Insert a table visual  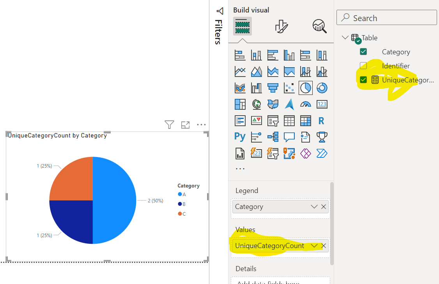pyautogui.click(x=289, y=121)
